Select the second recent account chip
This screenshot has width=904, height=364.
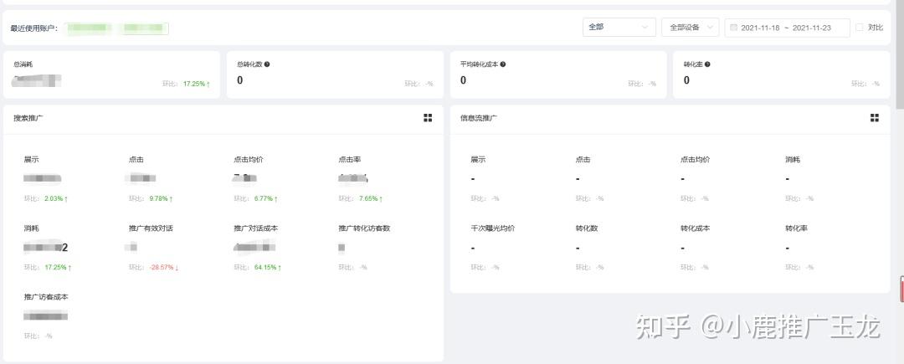pos(144,28)
